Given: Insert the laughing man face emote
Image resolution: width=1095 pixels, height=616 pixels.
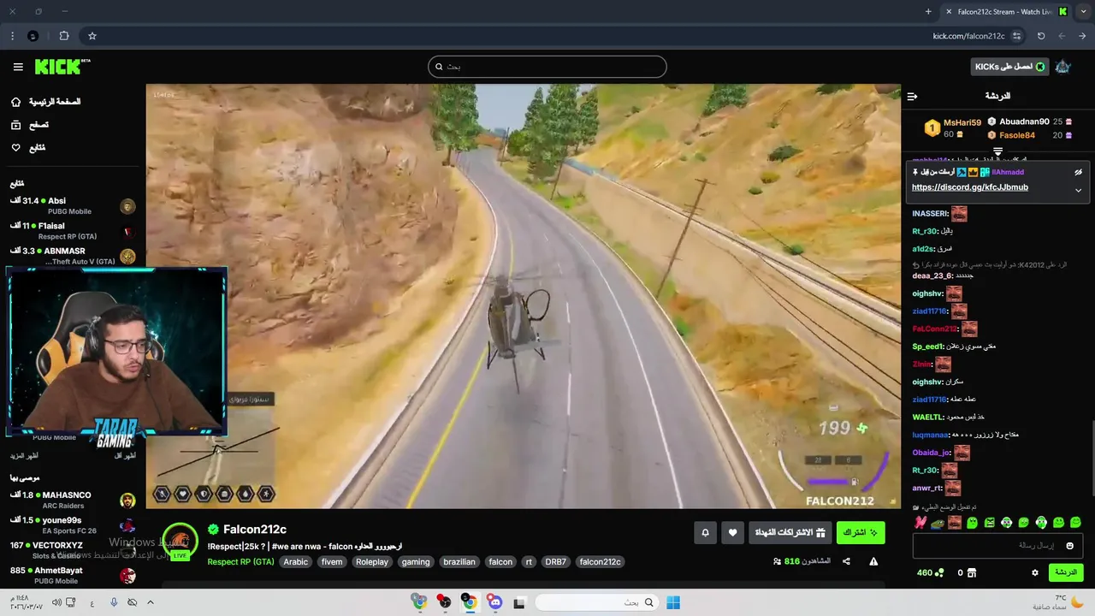Looking at the screenshot, I should tap(955, 523).
